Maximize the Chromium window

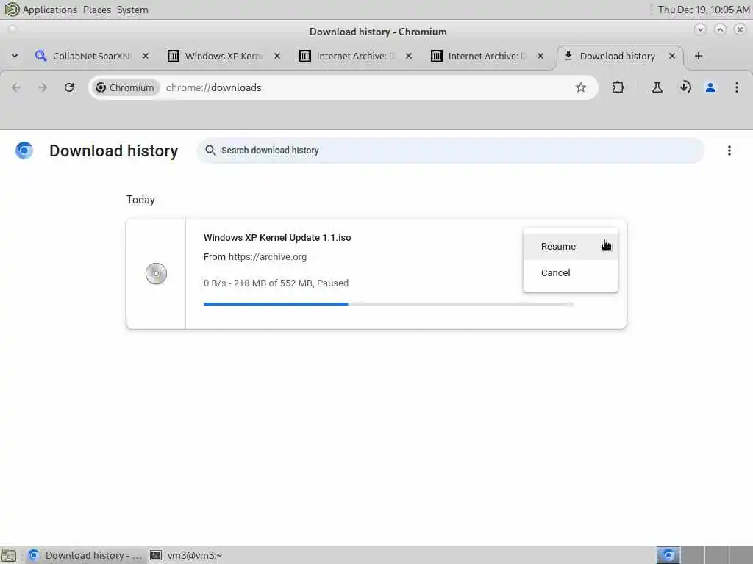click(720, 29)
